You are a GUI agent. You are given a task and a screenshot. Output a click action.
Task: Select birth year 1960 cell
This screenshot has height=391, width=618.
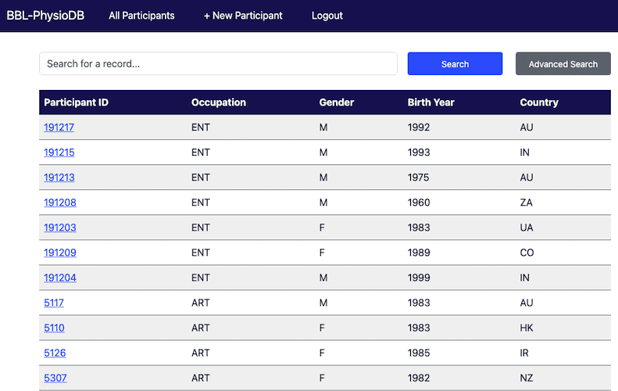(x=419, y=203)
